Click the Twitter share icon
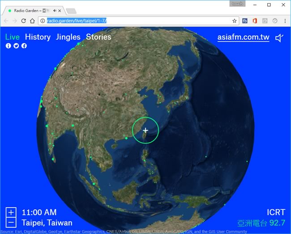This screenshot has width=291, height=234. pos(16,46)
